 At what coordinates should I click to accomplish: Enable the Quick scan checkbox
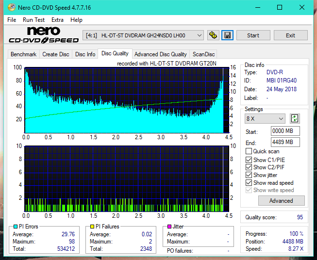point(249,151)
